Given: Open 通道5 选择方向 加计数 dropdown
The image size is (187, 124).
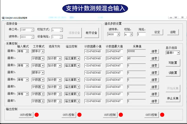Looking at the screenshot, I should (x=54, y=87).
